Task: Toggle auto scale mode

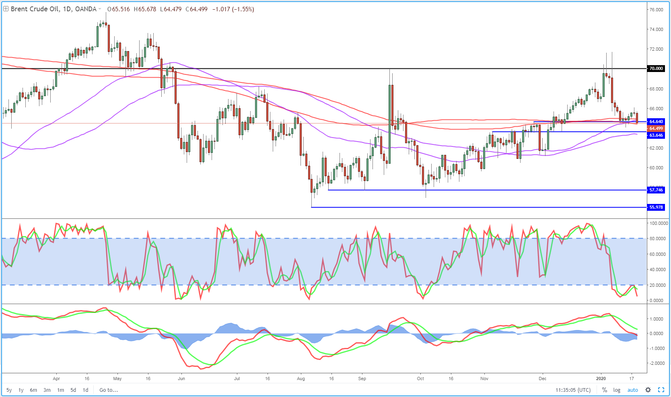Action: pos(633,390)
